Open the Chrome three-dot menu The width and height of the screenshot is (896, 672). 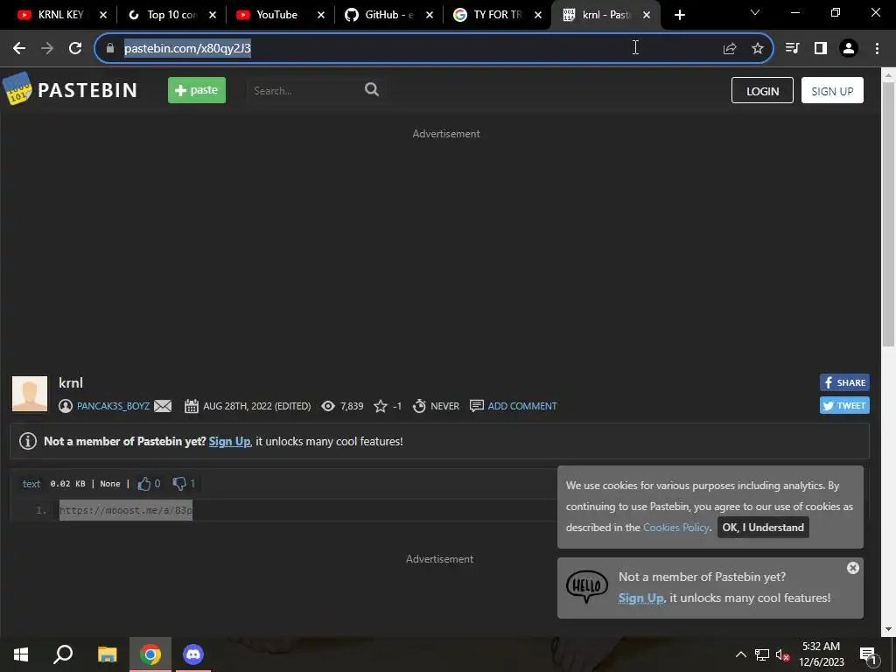point(877,48)
